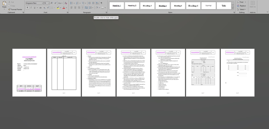
Task: Click the Paste clipboard icon
Action: 4,3
